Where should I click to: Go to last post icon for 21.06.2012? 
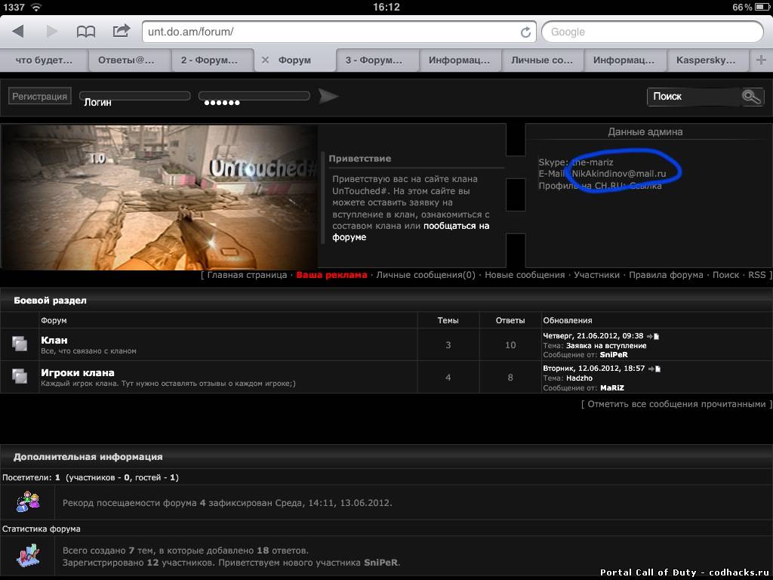click(x=653, y=336)
